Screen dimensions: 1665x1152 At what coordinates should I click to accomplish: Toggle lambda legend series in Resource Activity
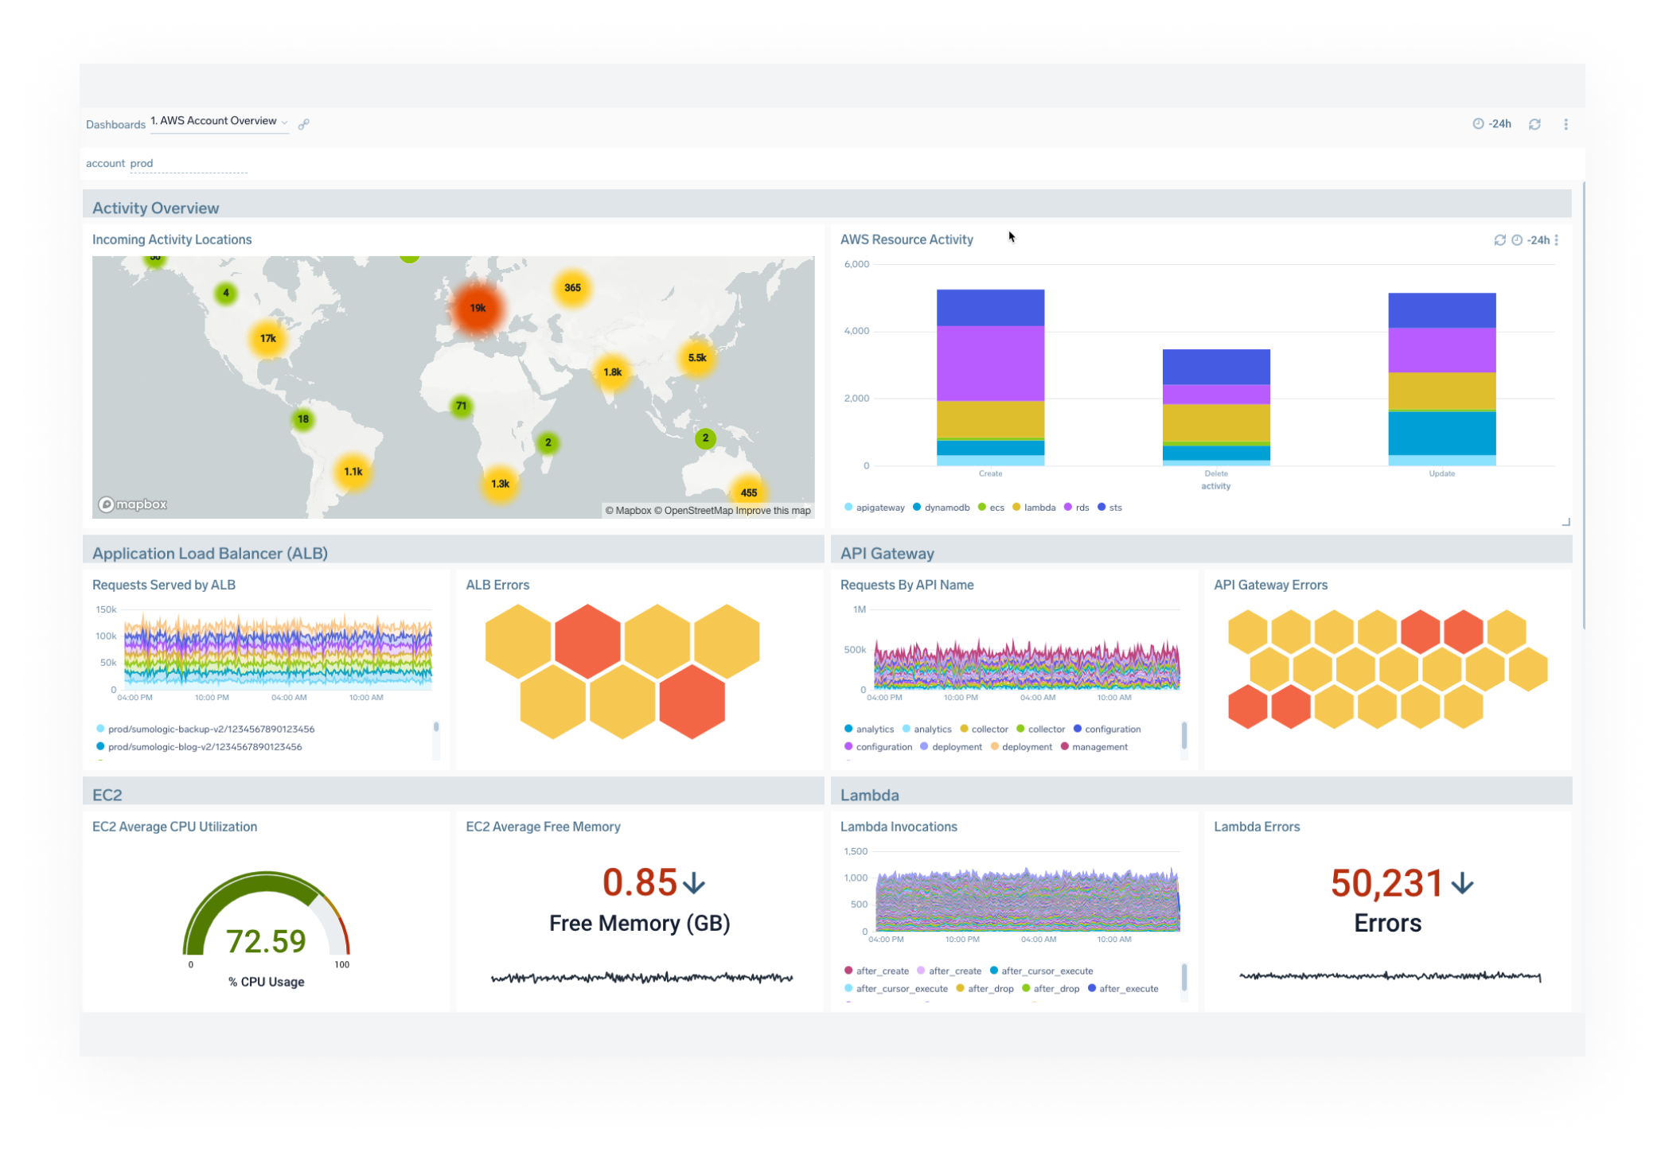pos(1034,508)
